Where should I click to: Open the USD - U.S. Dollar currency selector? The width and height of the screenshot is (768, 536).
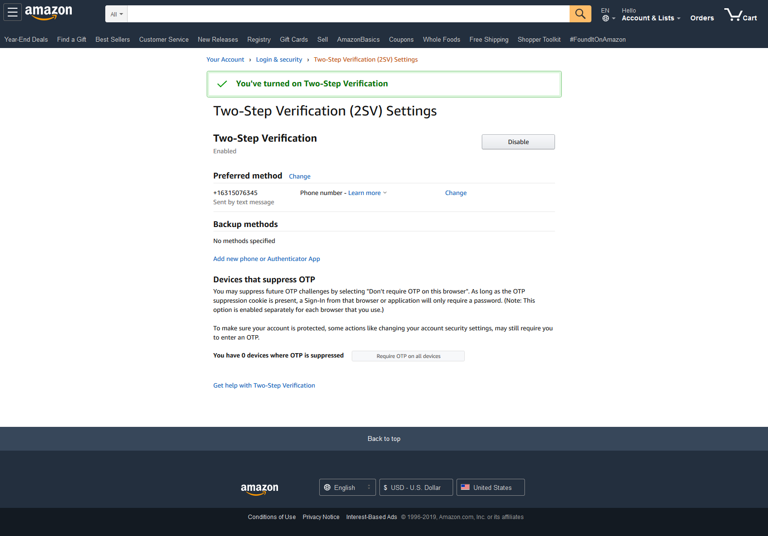click(416, 487)
